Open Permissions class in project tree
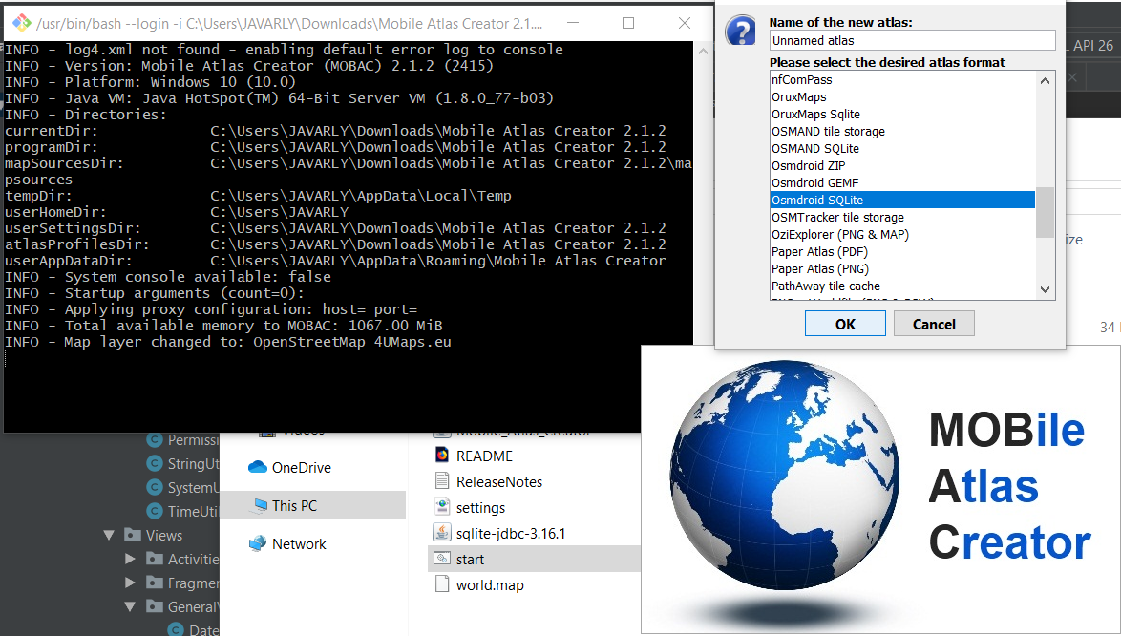This screenshot has height=636, width=1121. (193, 440)
